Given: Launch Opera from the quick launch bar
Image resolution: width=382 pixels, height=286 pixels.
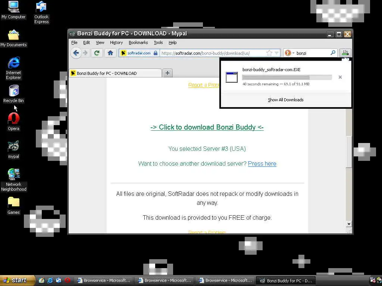Looking at the screenshot, I should 68,280.
